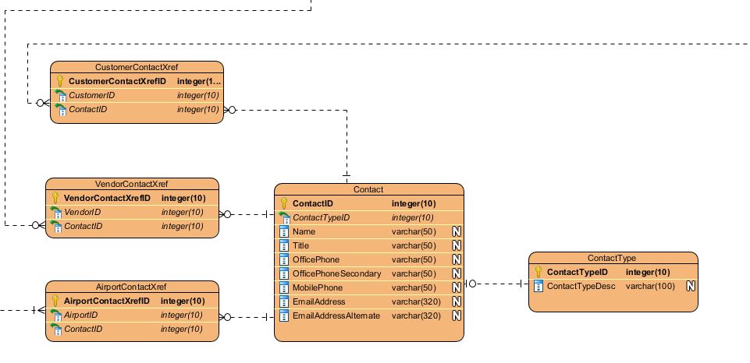The height and width of the screenshot is (363, 750).
Task: Select the AirportContactXref table title
Action: [x=132, y=287]
